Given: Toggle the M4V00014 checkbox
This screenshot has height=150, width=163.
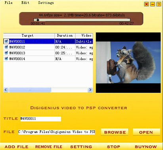Looking at the screenshot, I should [6, 58].
